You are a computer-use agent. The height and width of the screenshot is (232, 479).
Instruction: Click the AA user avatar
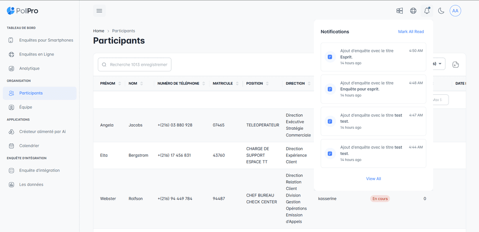(x=455, y=11)
